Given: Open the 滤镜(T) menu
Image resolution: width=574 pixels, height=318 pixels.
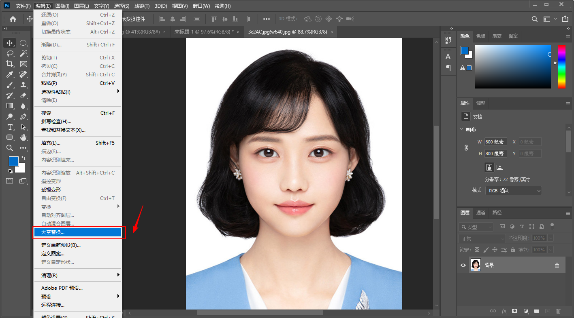Looking at the screenshot, I should tap(142, 6).
